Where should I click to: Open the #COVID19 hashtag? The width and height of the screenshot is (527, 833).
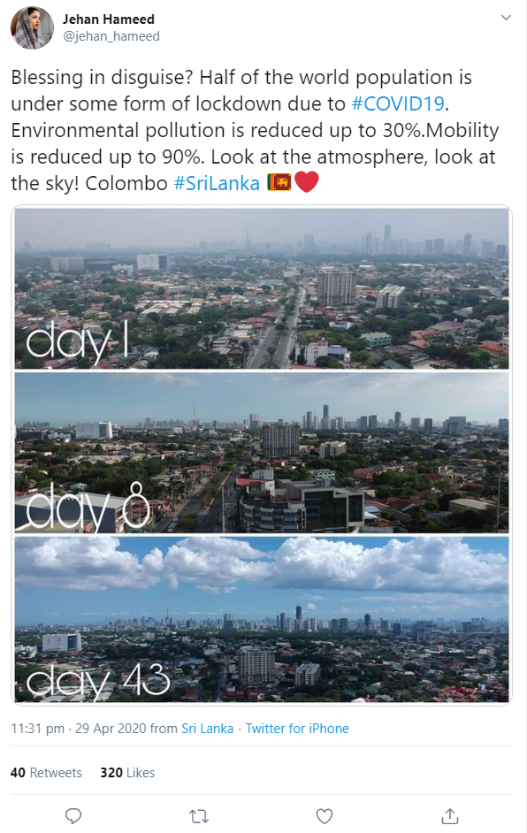point(398,103)
